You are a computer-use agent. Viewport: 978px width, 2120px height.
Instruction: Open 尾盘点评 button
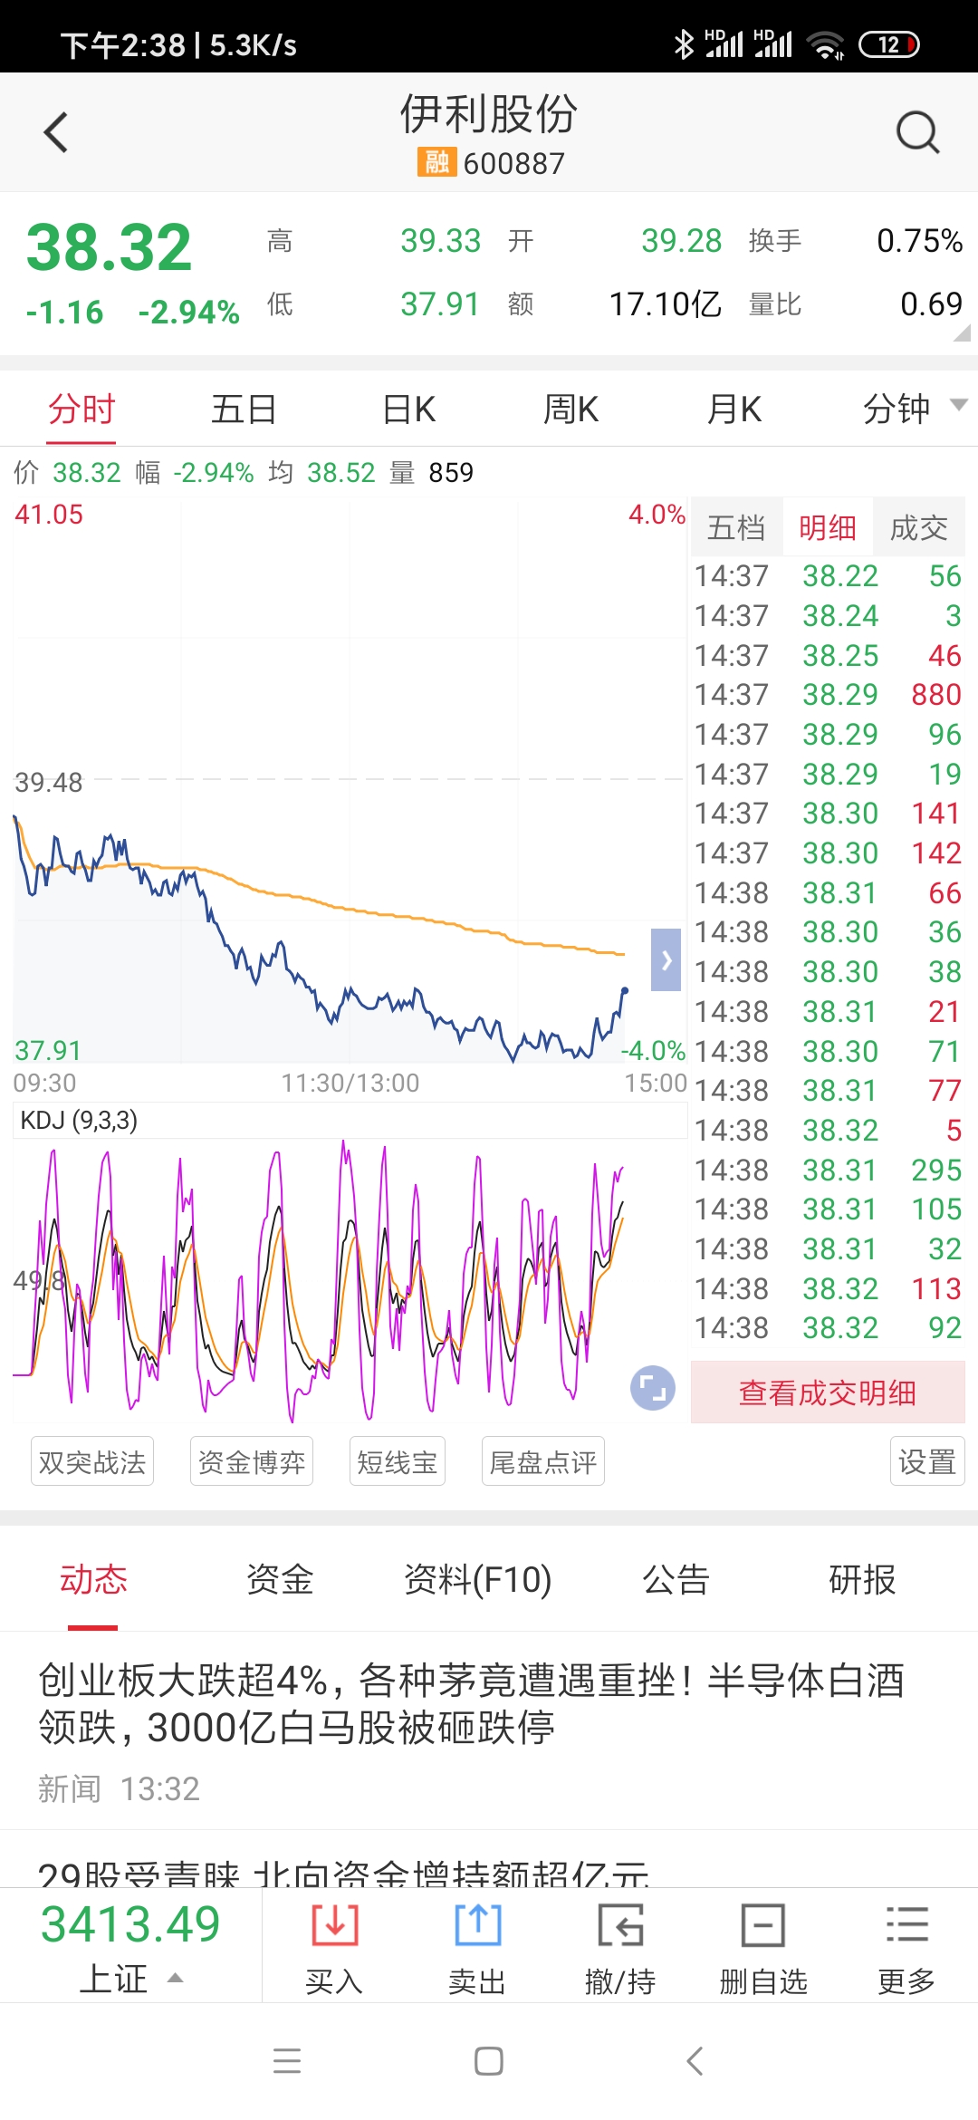coord(543,1461)
